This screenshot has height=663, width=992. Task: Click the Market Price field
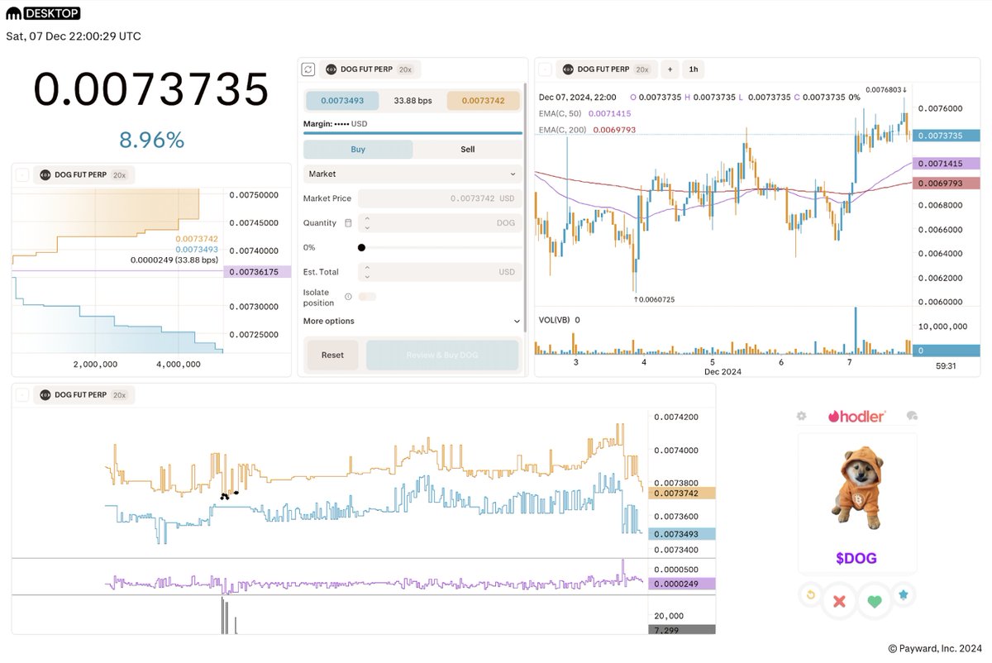tap(440, 198)
